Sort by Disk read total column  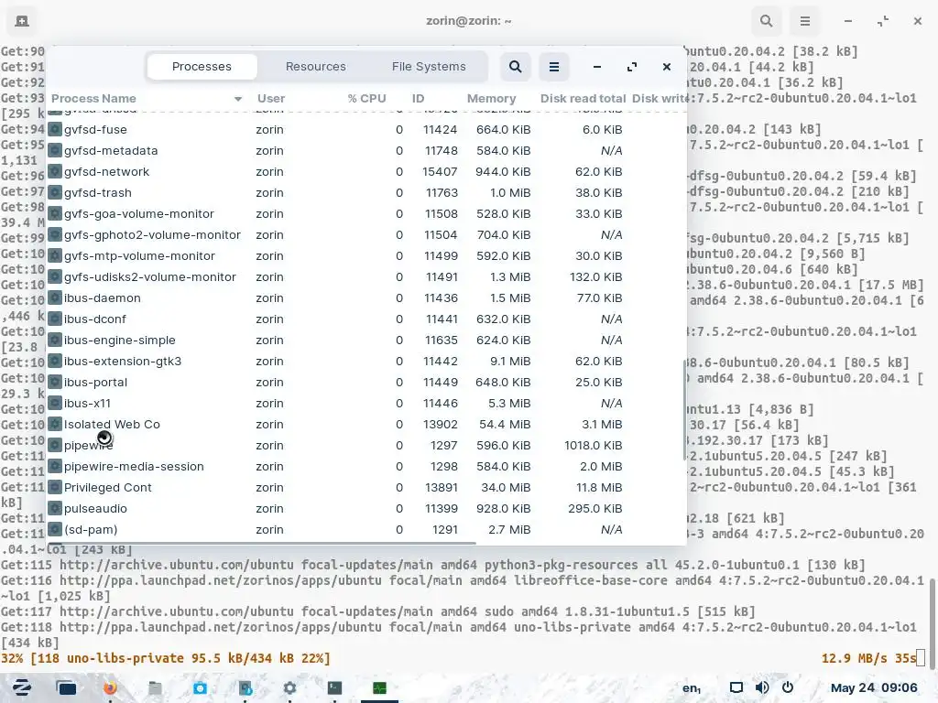pos(583,99)
